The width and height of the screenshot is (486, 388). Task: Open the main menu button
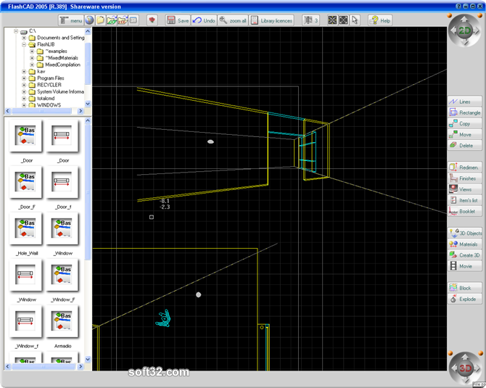tap(71, 20)
